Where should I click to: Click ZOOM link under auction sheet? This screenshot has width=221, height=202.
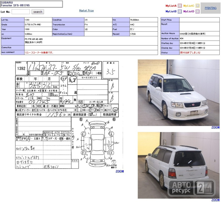(120, 171)
